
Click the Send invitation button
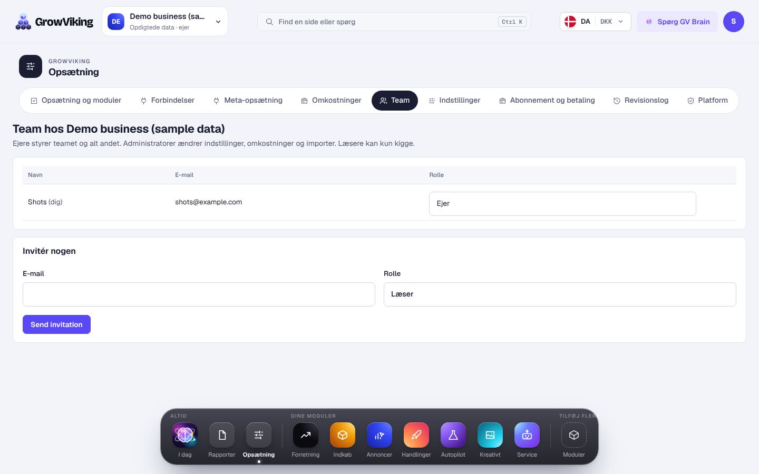point(56,324)
